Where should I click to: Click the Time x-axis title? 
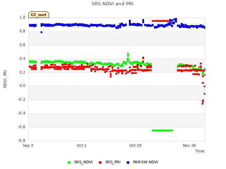pos(200,151)
